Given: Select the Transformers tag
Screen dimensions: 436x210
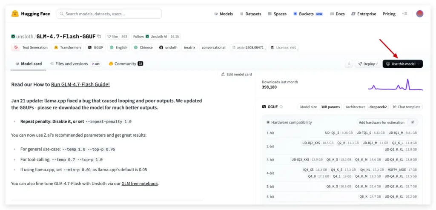Looking at the screenshot, I should pyautogui.click(x=68, y=47).
